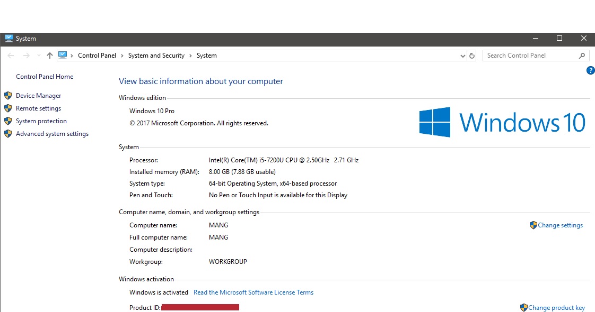Click the shield icon next to Change product key

click(523, 307)
